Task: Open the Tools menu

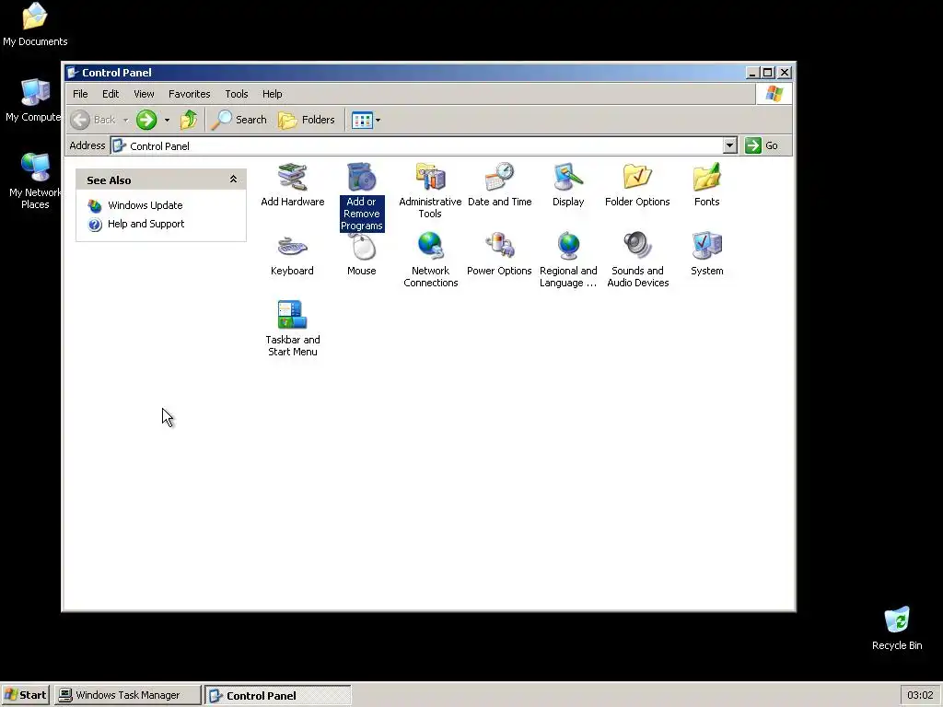Action: tap(237, 94)
